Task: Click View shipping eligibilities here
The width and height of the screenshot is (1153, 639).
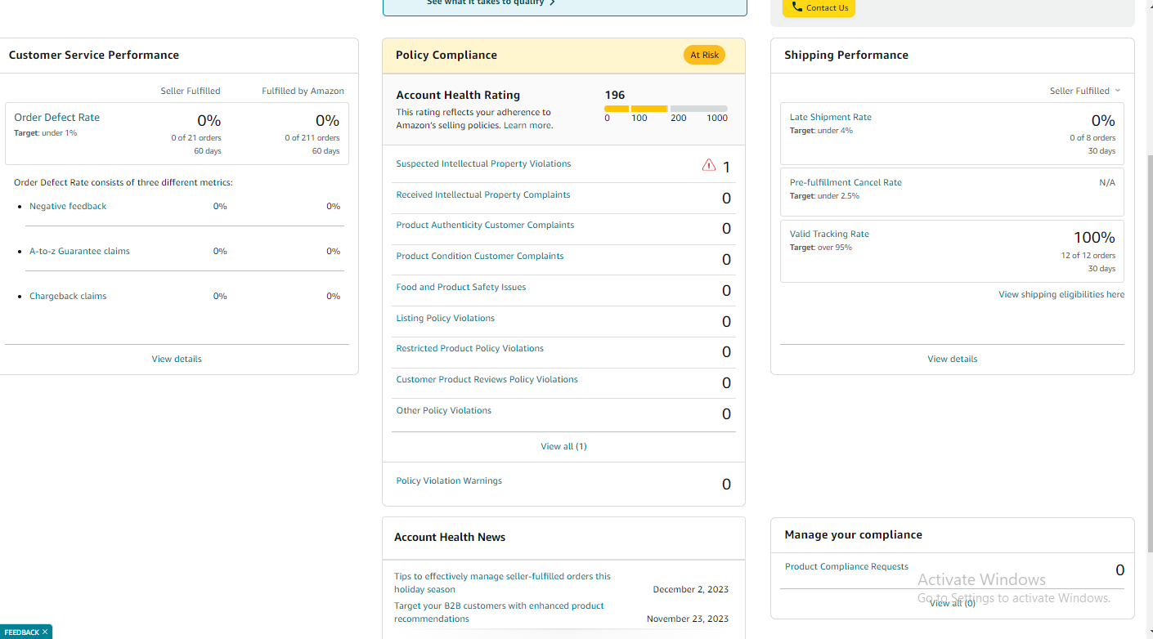Action: pyautogui.click(x=1061, y=294)
